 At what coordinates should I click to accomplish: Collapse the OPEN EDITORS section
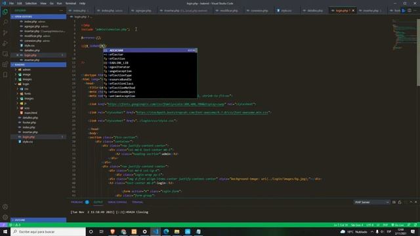(x=38, y=16)
